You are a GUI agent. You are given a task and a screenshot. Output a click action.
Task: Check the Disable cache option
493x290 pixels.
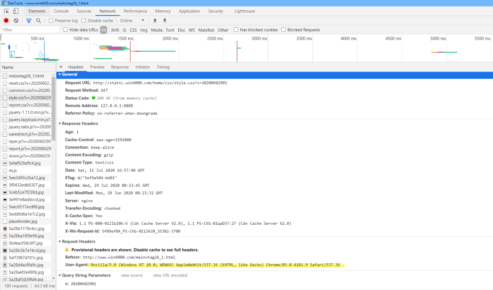tap(84, 21)
